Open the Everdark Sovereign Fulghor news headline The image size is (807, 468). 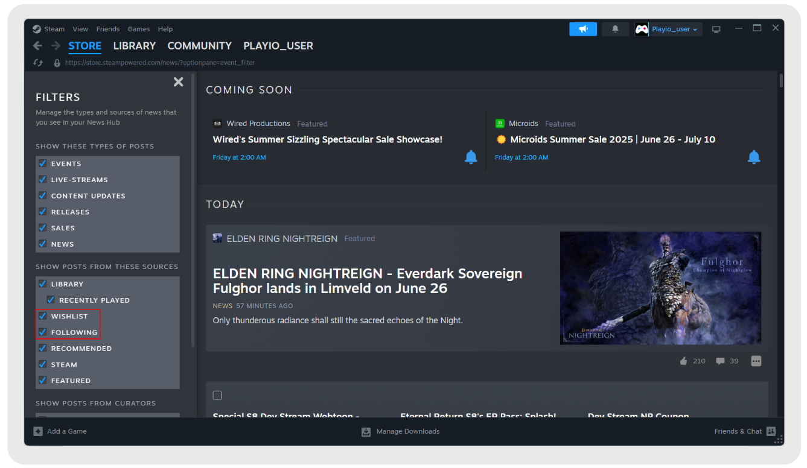(x=368, y=280)
